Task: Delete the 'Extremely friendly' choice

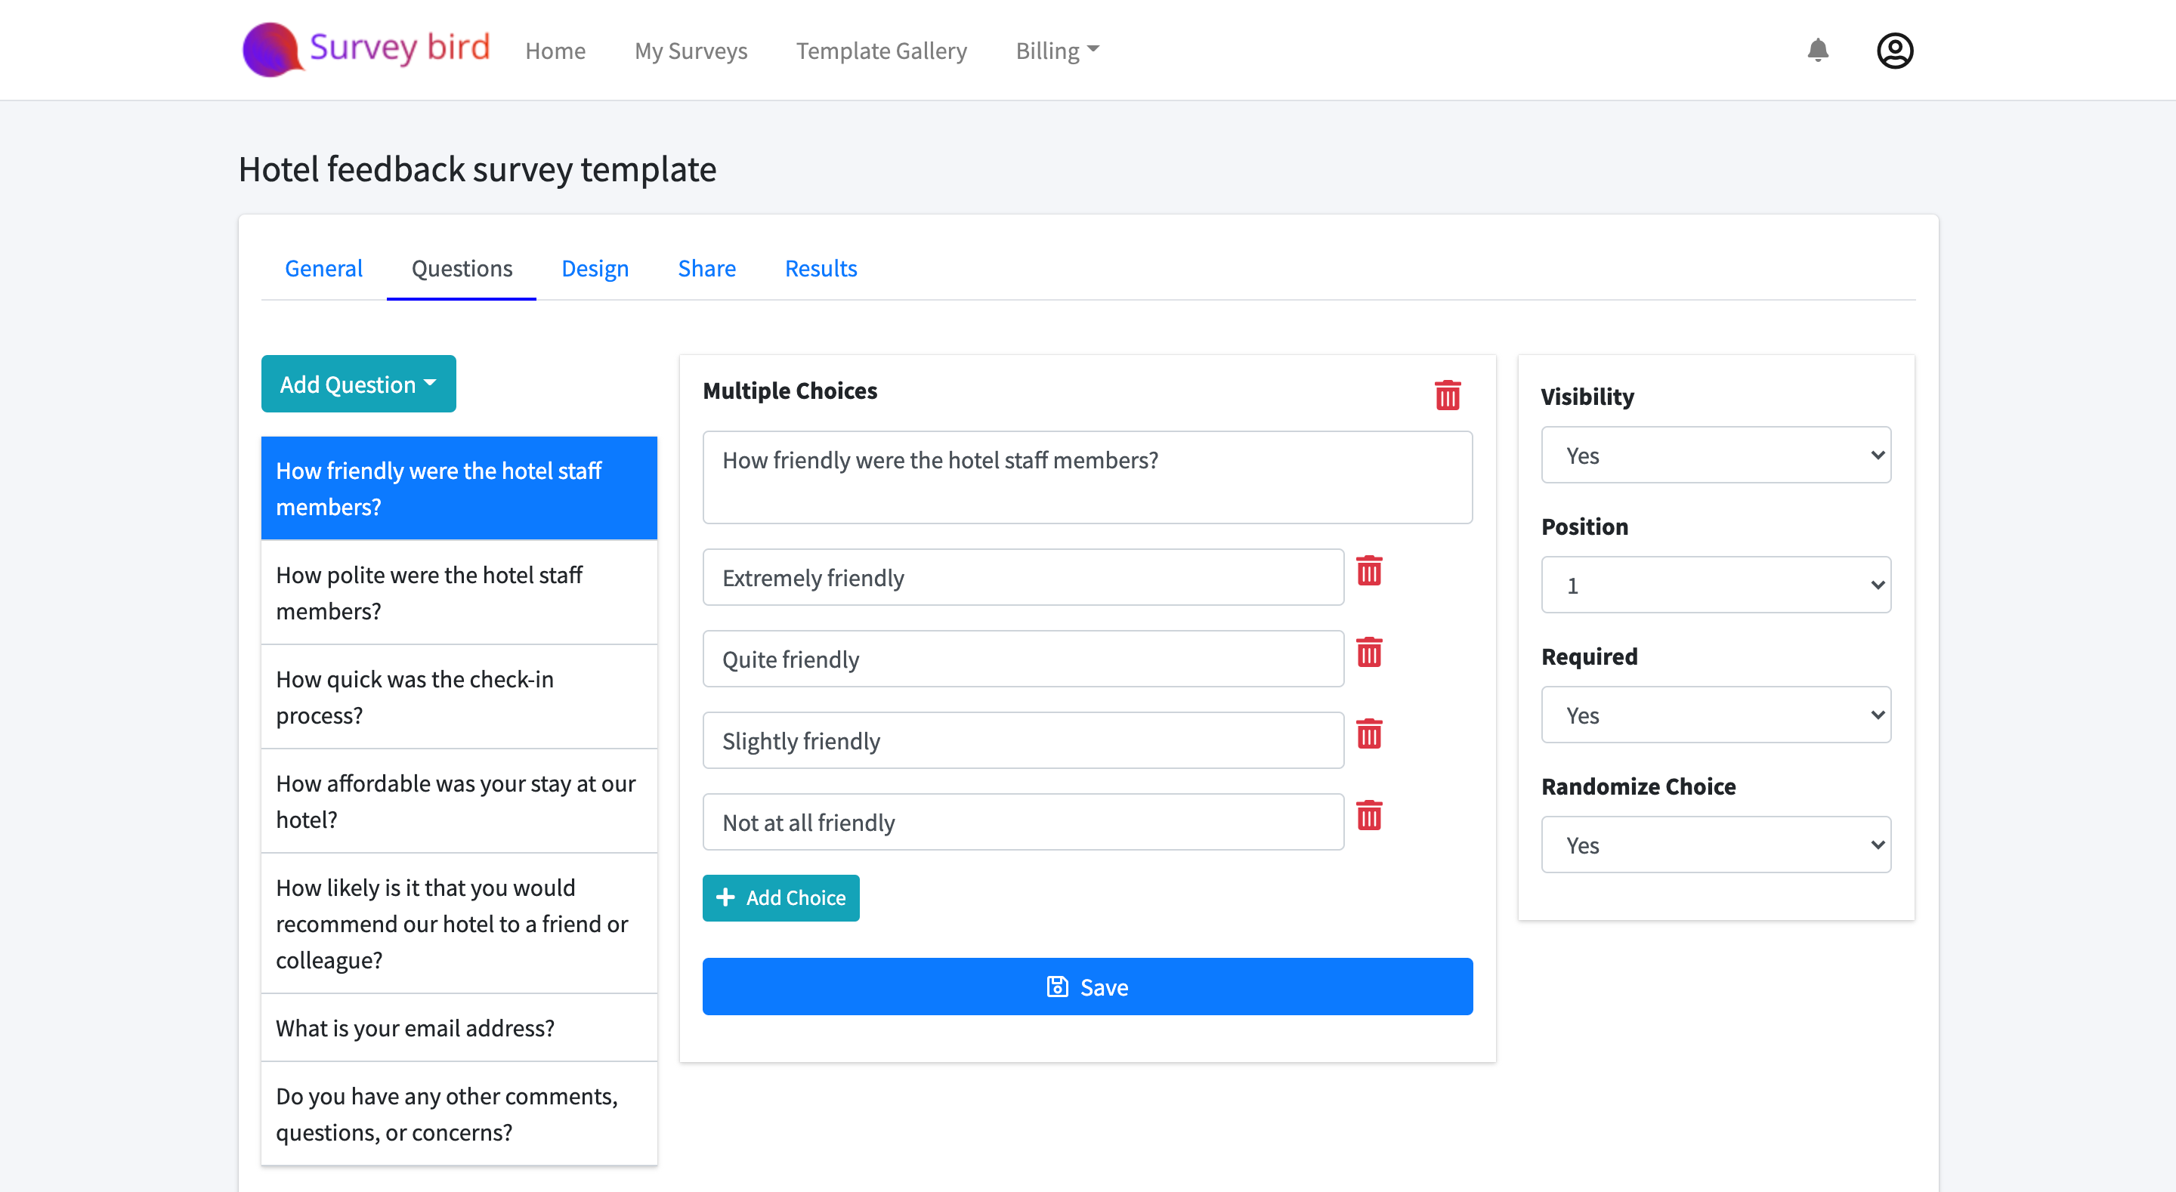Action: click(x=1368, y=572)
